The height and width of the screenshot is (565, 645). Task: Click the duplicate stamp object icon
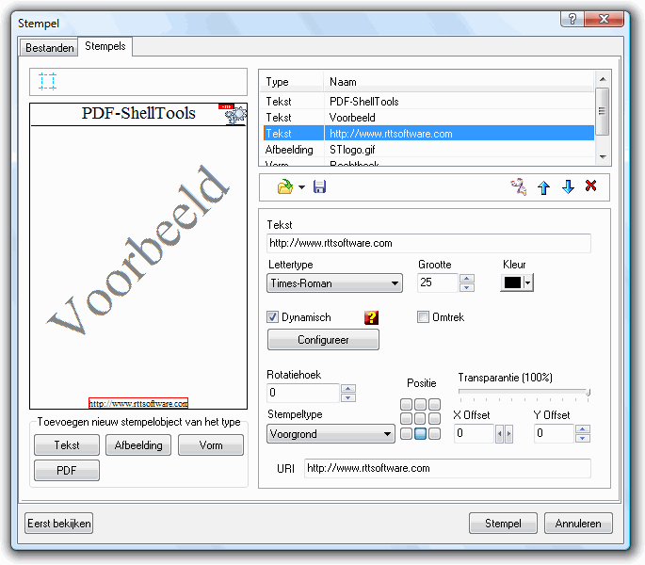519,186
